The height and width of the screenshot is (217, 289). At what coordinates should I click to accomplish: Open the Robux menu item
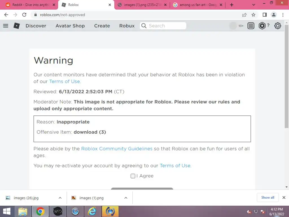point(127,26)
